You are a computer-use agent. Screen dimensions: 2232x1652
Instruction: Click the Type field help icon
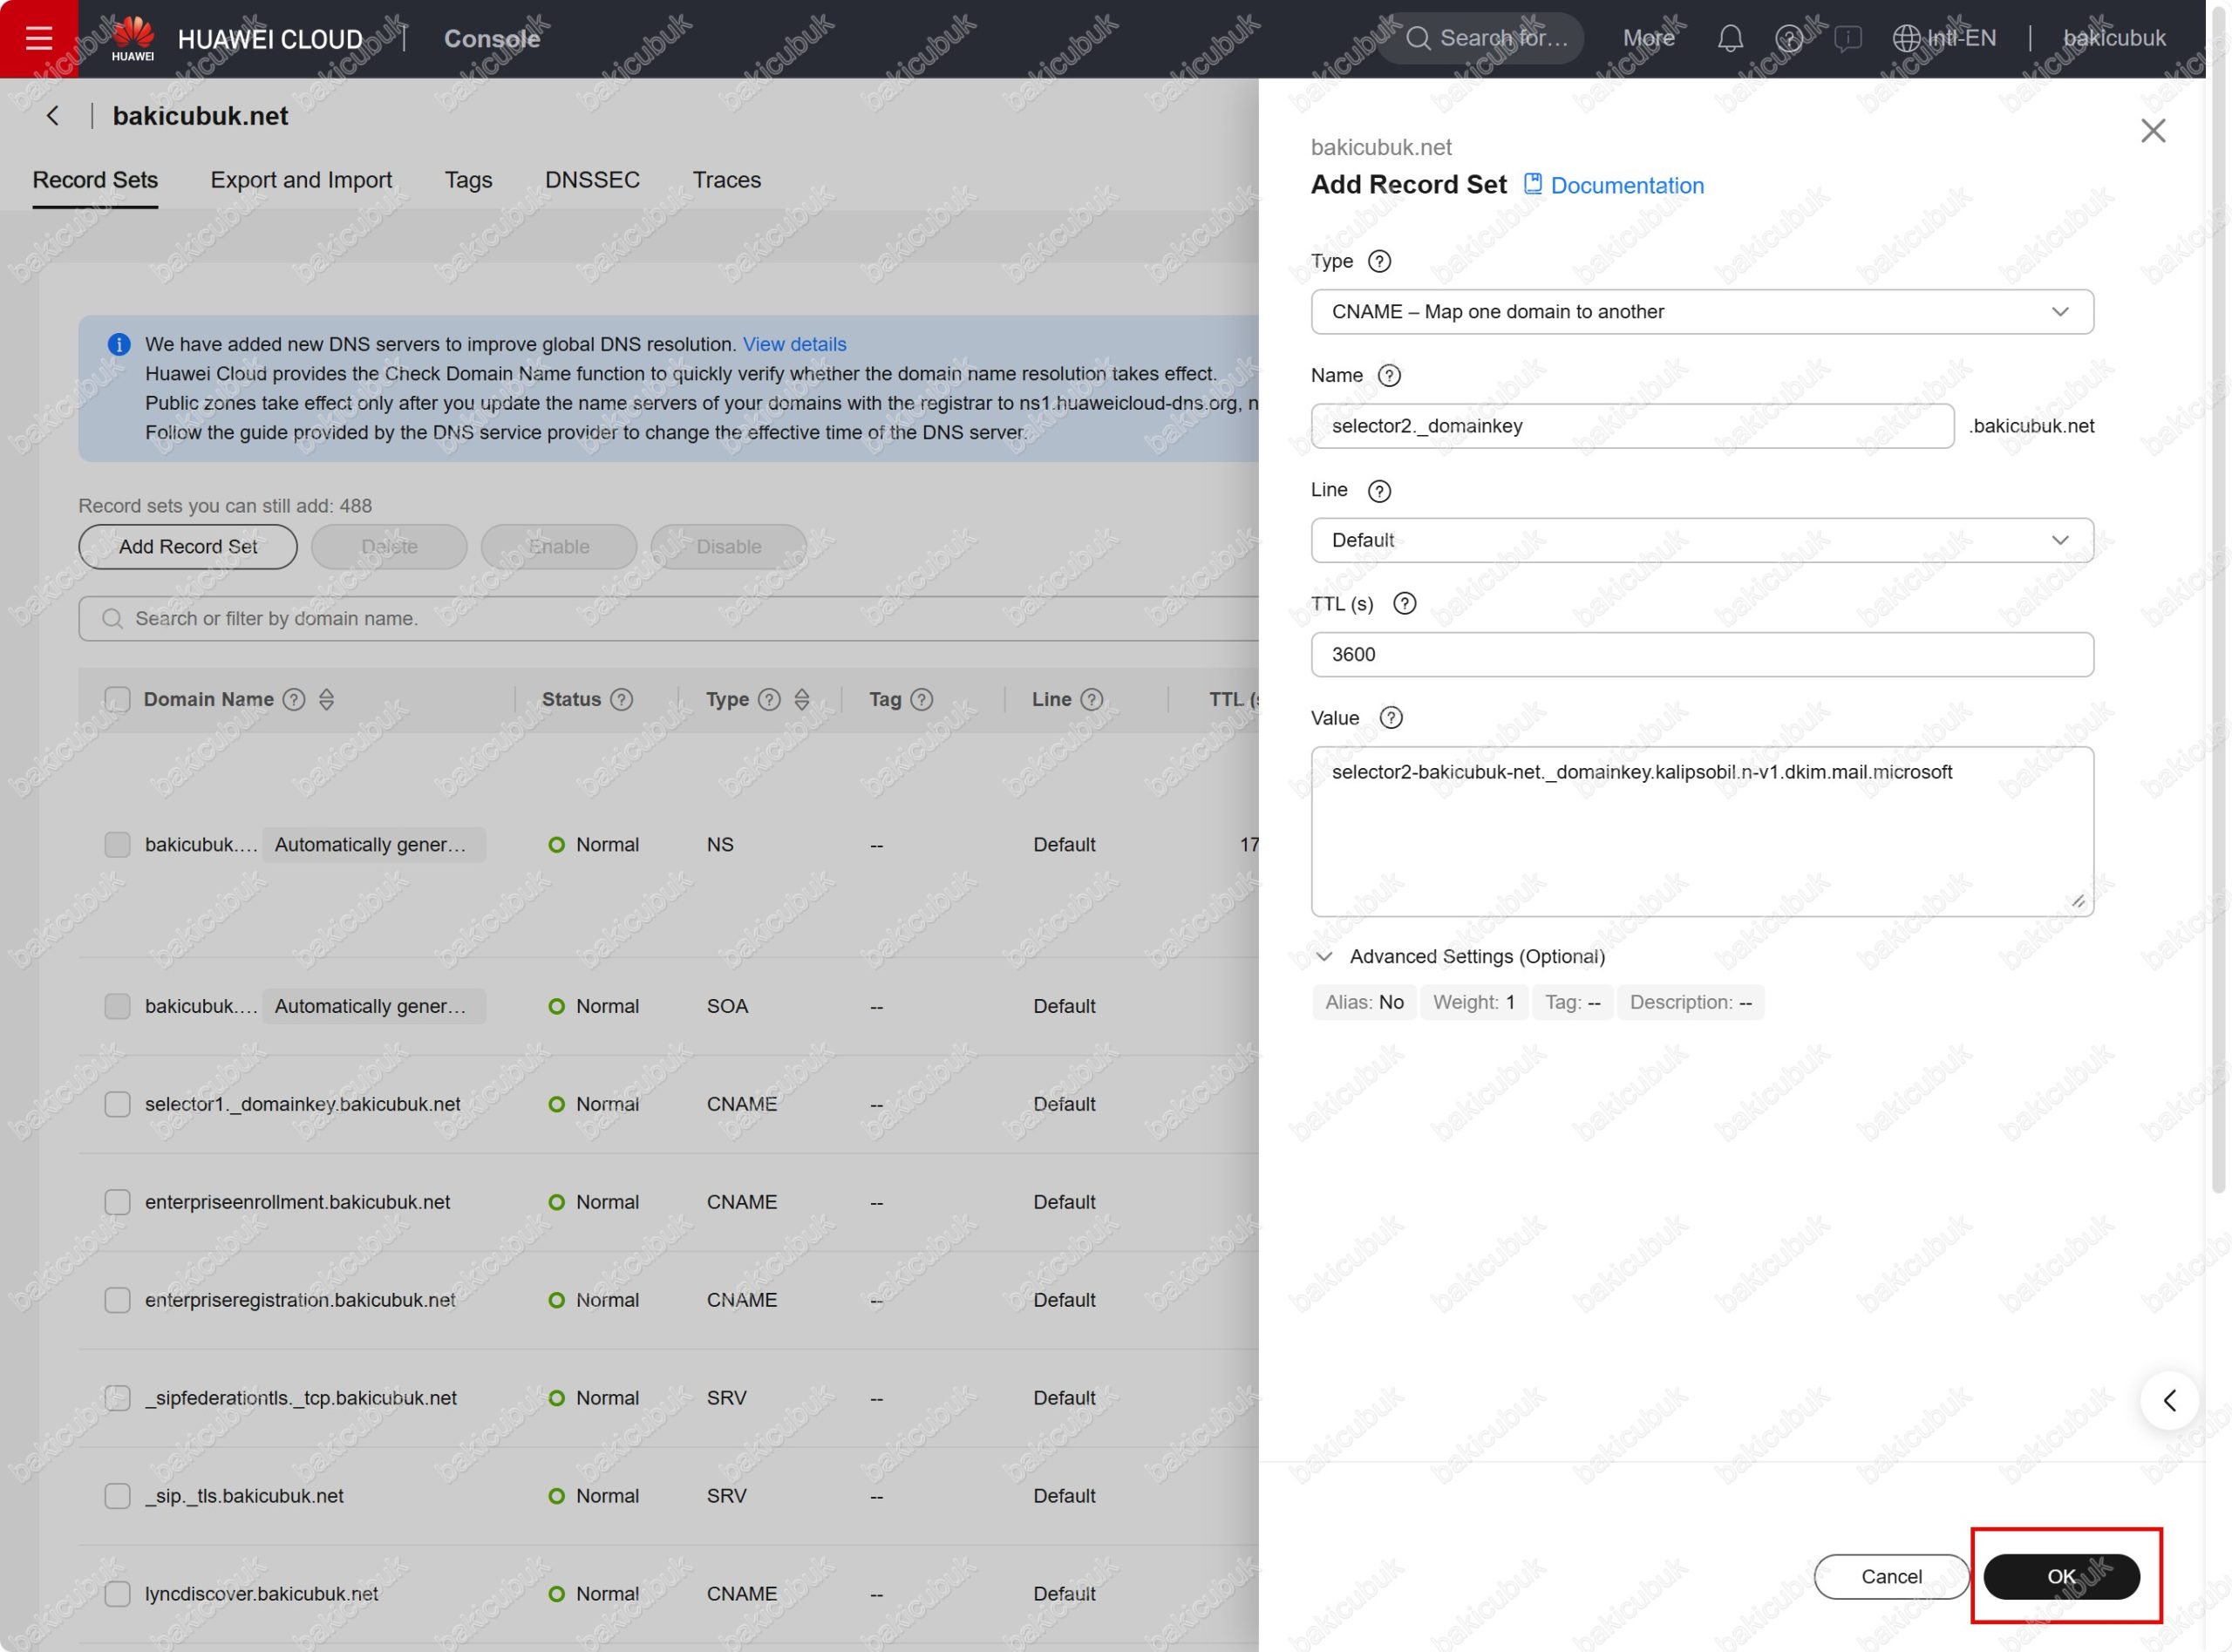tap(1379, 261)
